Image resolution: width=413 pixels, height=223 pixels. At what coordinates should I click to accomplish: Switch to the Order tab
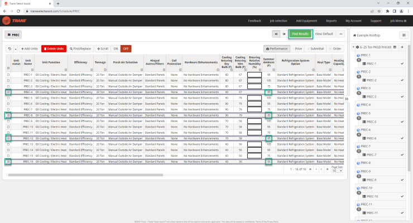335,49
